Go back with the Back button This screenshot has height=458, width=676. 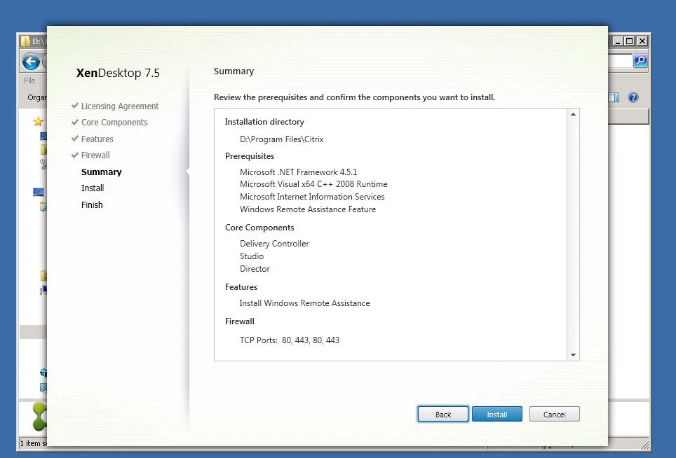[x=442, y=414]
